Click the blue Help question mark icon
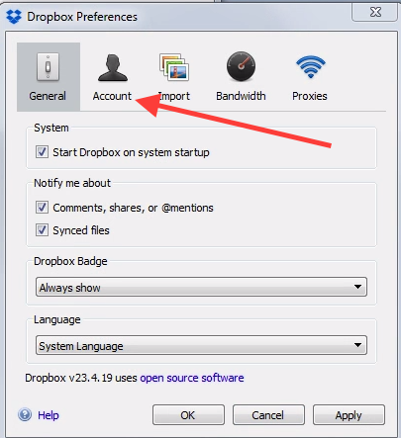 click(25, 414)
